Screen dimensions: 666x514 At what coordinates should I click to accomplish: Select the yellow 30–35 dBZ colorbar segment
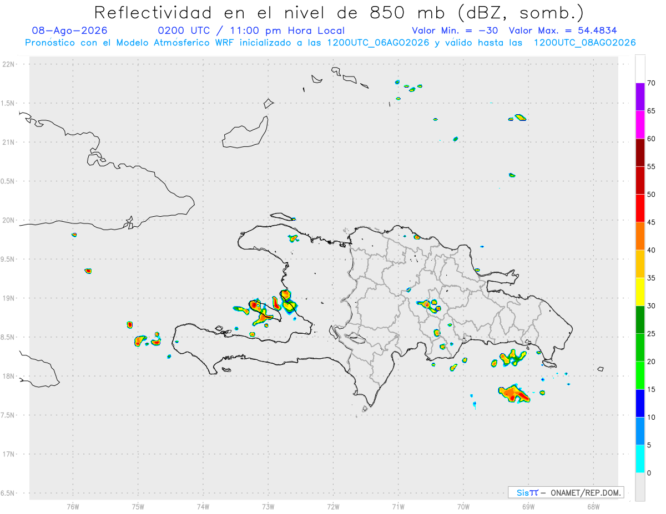[640, 292]
